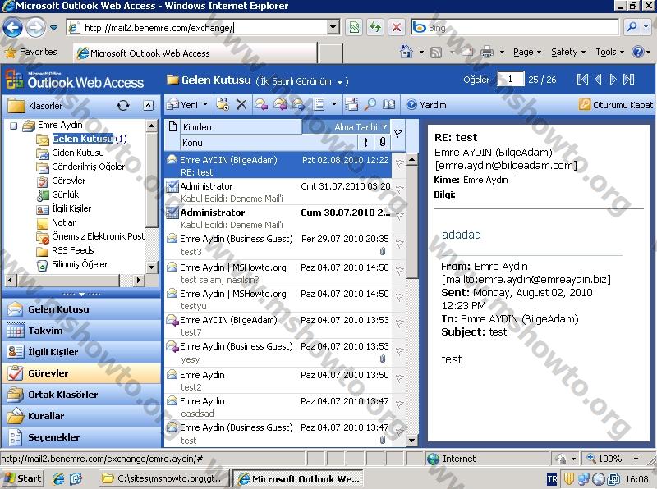Click the reading pane layout icon
The width and height of the screenshot is (657, 489).
click(x=319, y=105)
